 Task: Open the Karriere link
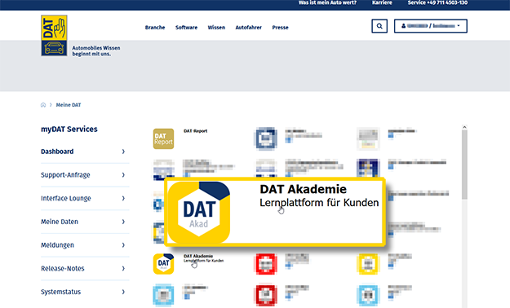[382, 2]
